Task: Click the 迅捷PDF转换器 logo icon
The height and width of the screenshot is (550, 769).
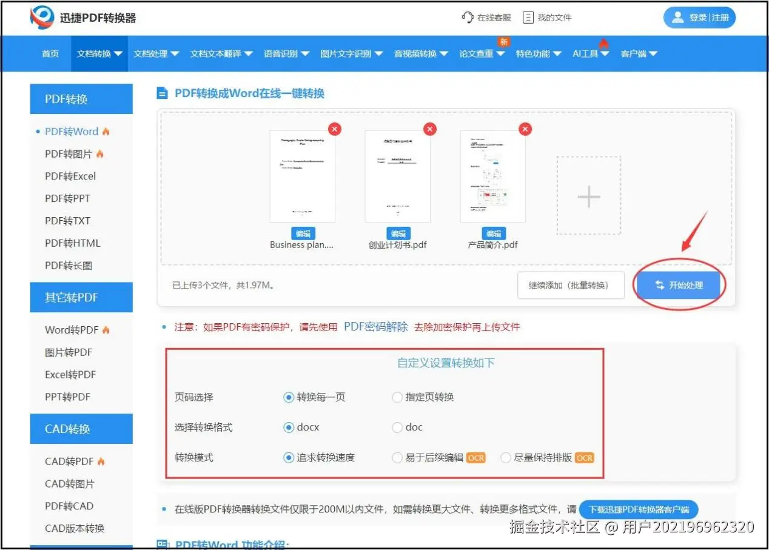Action: click(42, 18)
